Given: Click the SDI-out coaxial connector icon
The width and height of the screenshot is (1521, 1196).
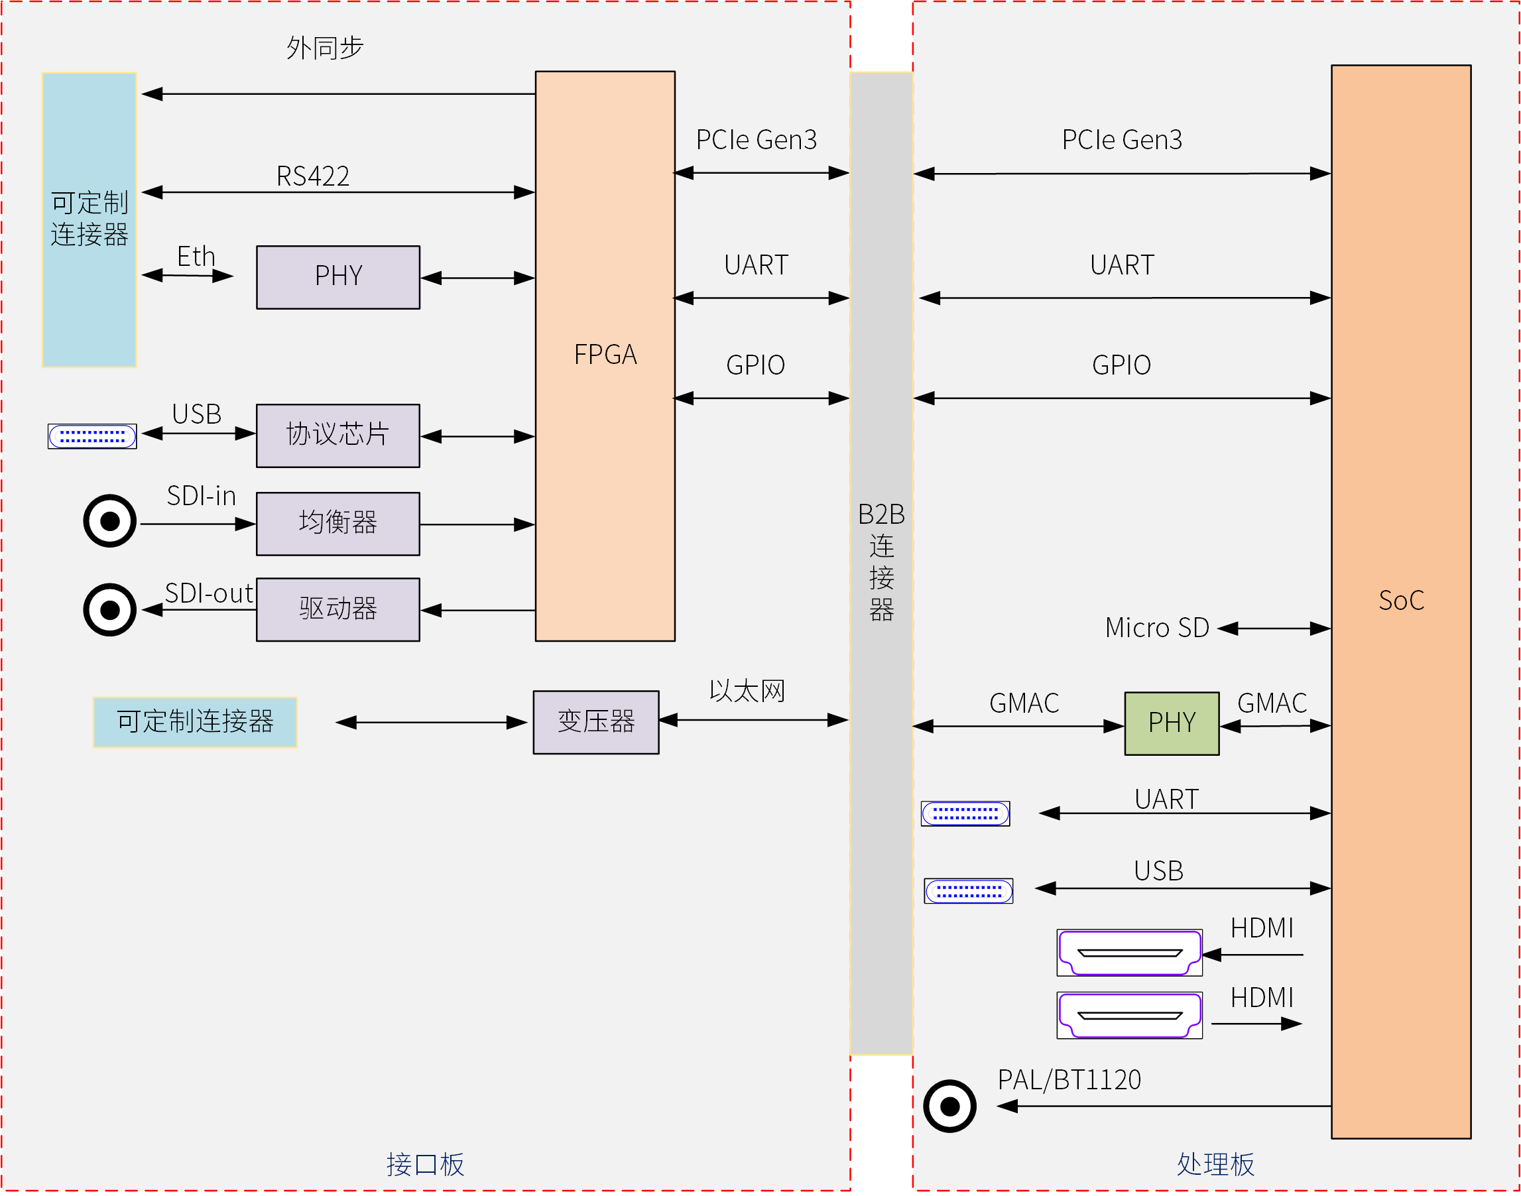Looking at the screenshot, I should coord(109,609).
